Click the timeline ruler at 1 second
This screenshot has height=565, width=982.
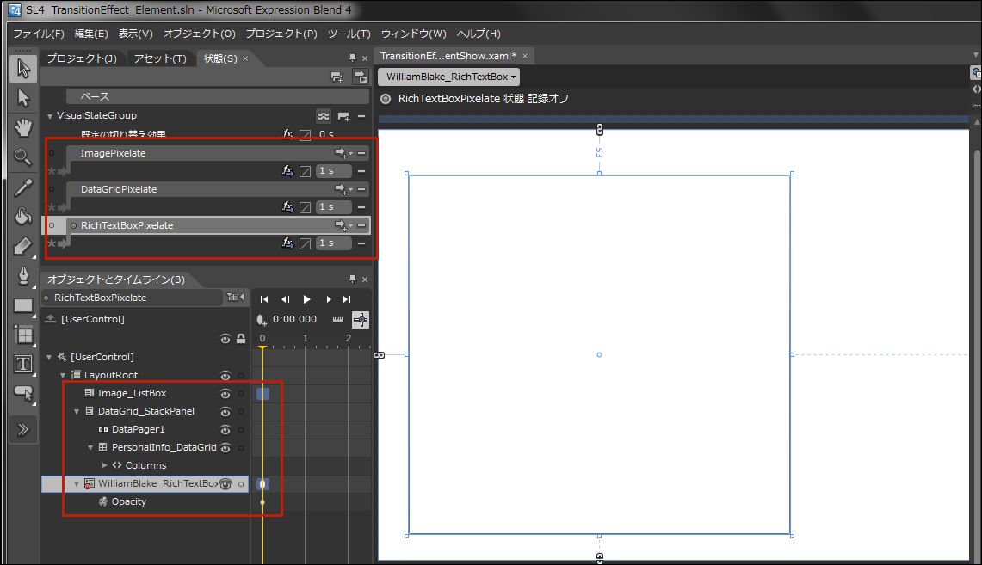click(306, 339)
